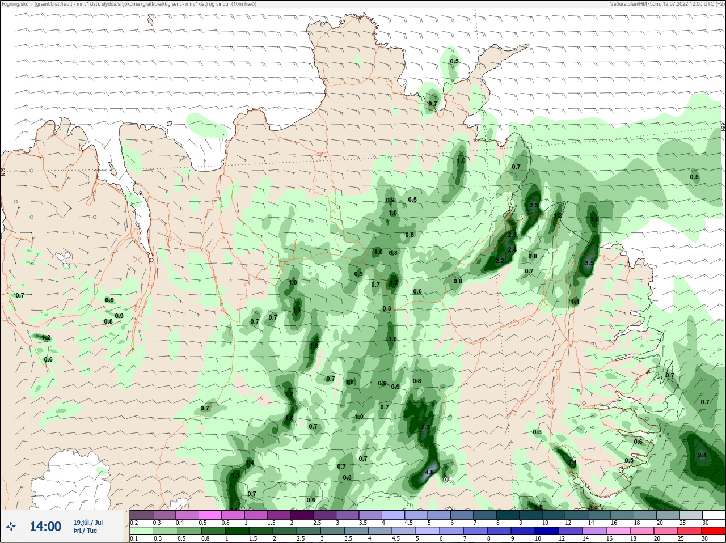726x543 pixels.
Task: Click the weekday text 'þri./ Tue'
Action: (x=85, y=531)
